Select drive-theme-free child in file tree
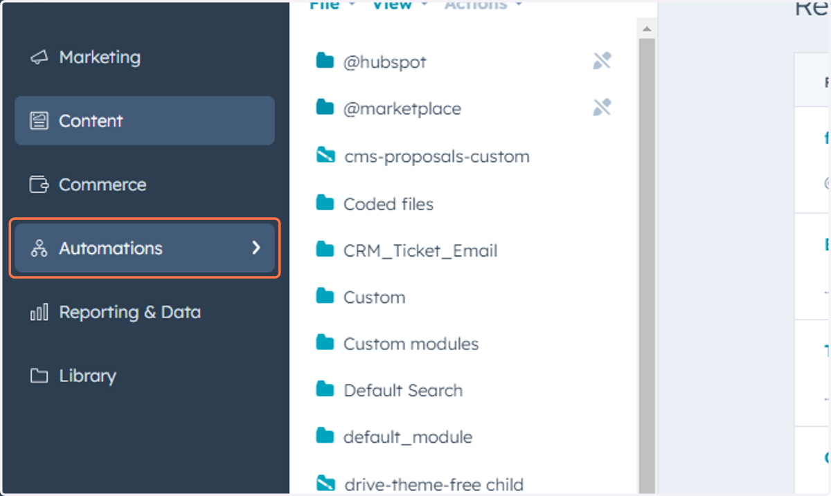Viewport: 831px width, 496px height. [434, 484]
